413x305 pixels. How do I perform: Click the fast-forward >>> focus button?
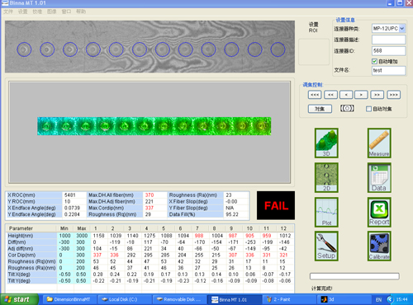point(394,95)
